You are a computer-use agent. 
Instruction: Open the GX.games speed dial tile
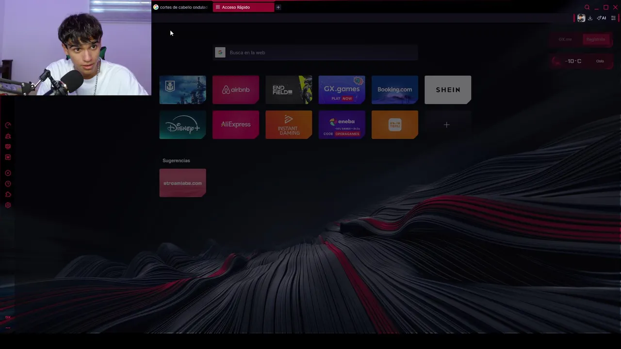pos(342,90)
